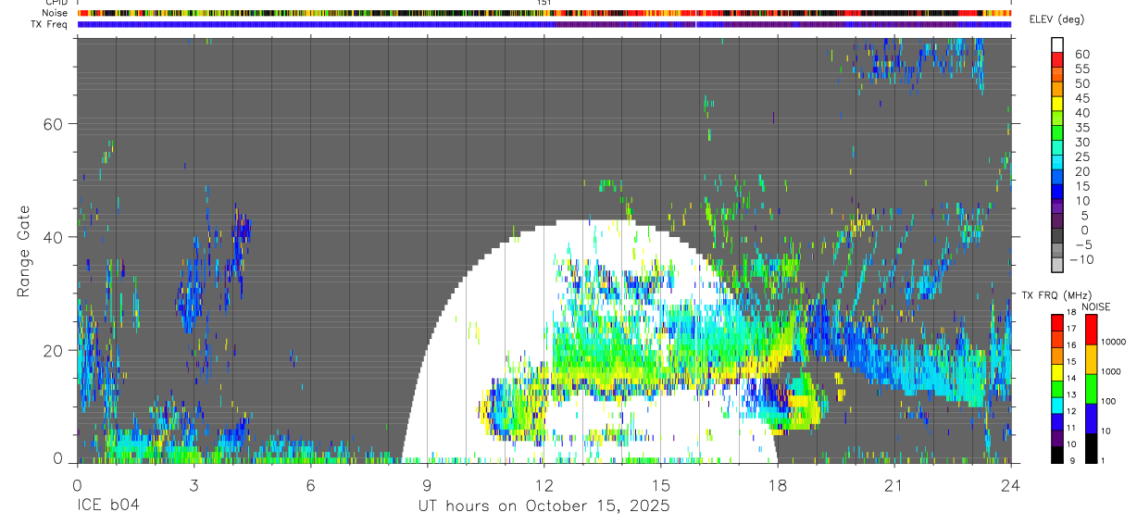Click the cyan 20–25 ELEV colorbar segment
Viewport: 1137px width, 525px height.
coord(1056,163)
